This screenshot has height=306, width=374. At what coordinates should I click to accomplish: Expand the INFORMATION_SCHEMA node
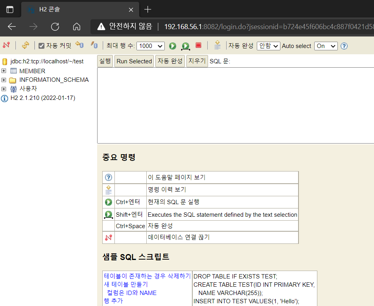(x=4, y=80)
